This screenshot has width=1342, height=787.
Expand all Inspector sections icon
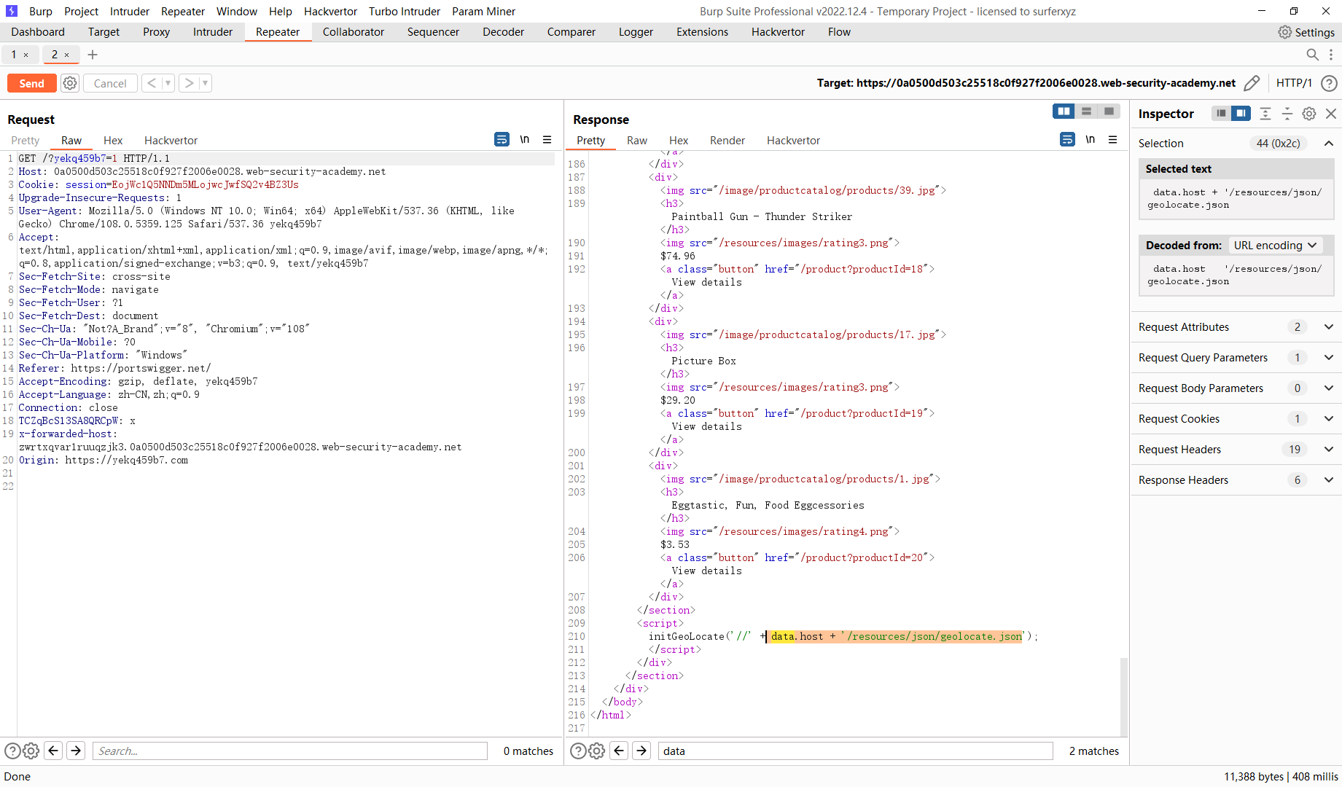coord(1265,113)
